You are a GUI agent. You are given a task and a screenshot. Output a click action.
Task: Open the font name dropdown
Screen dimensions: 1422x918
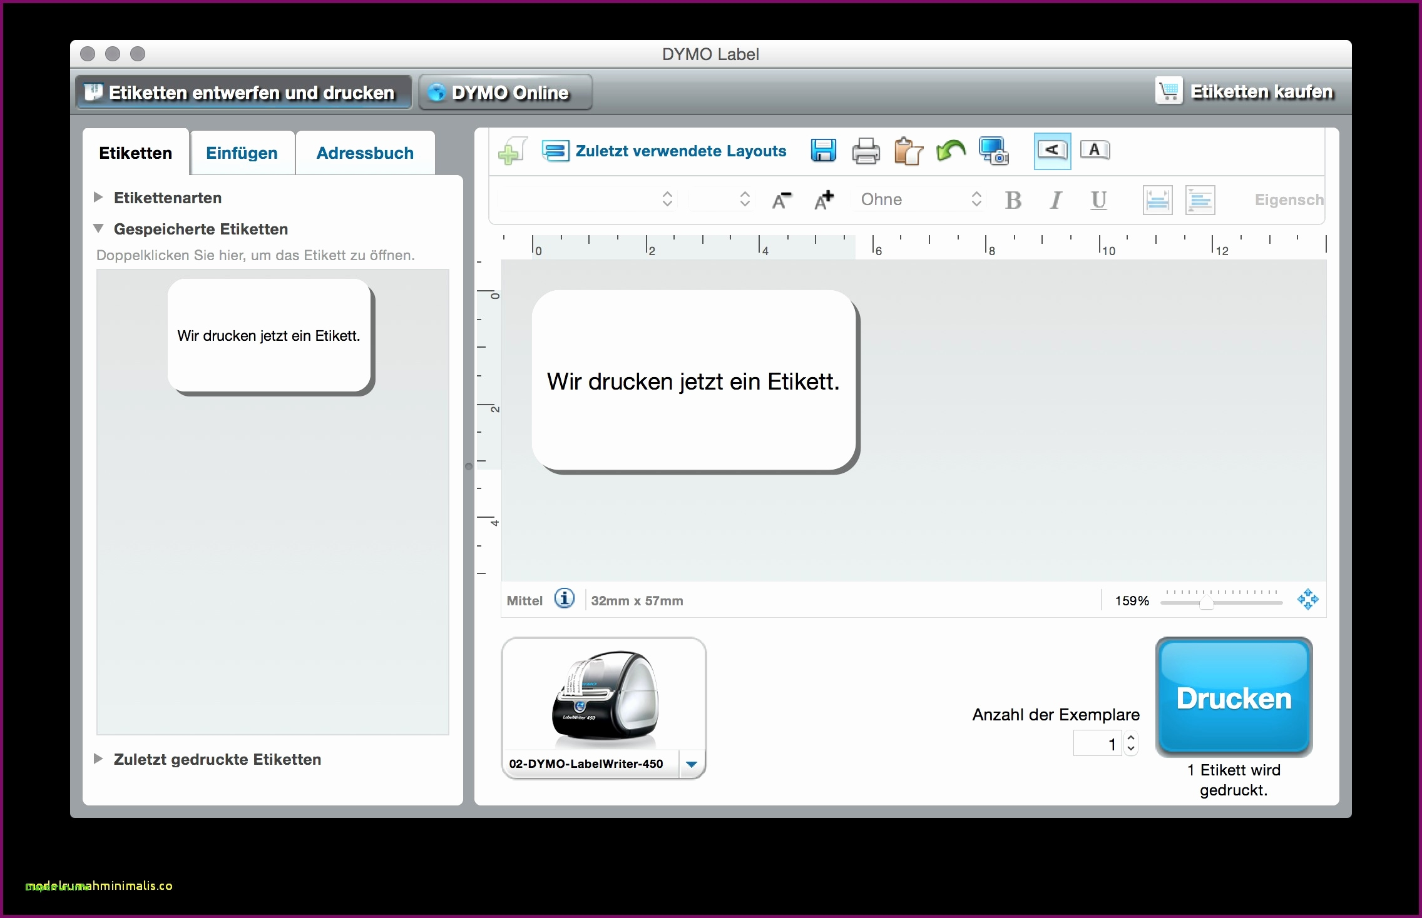pos(588,199)
